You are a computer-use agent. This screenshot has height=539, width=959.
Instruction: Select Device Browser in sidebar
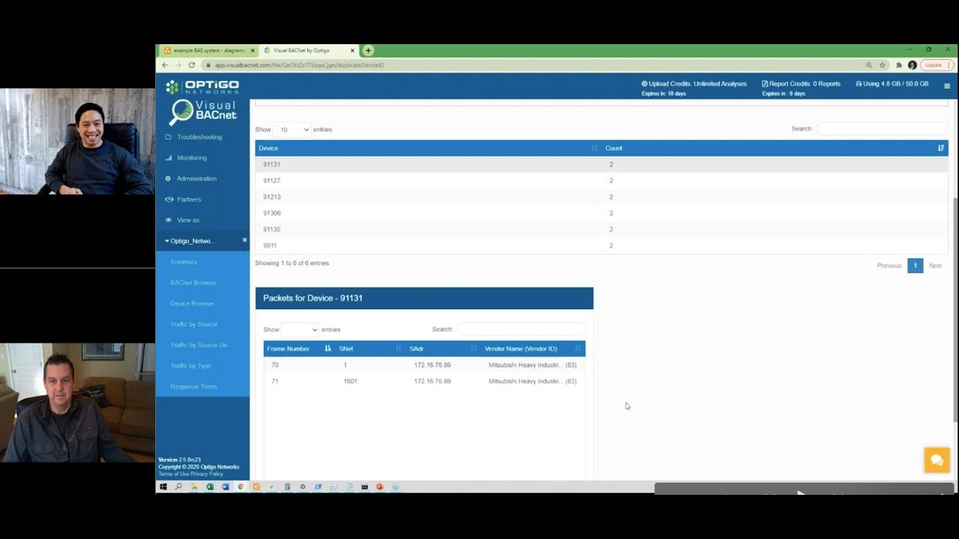(x=193, y=303)
